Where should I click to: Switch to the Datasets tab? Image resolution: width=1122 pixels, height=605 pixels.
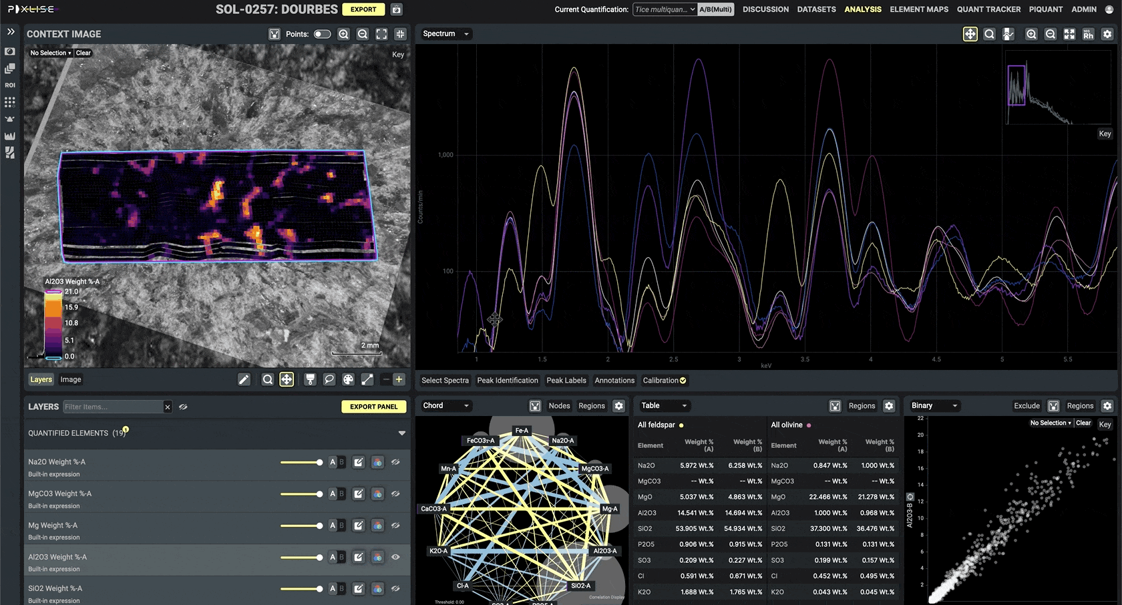[x=816, y=9]
